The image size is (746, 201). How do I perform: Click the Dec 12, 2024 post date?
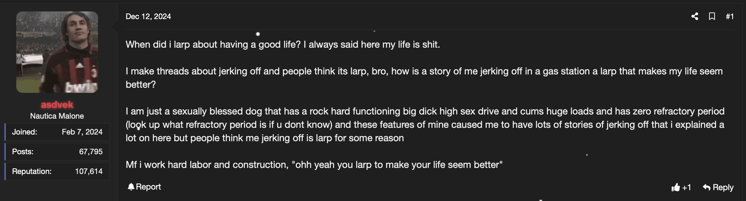tap(148, 16)
